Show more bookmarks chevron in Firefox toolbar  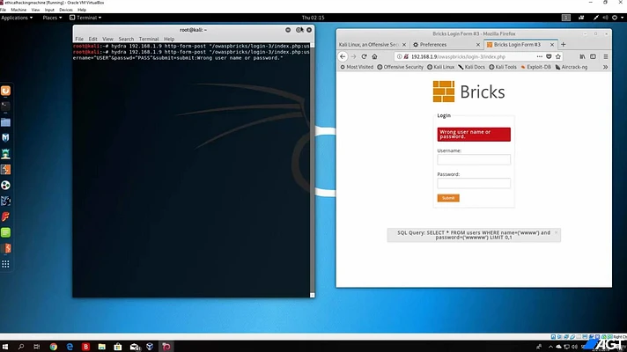pos(605,67)
